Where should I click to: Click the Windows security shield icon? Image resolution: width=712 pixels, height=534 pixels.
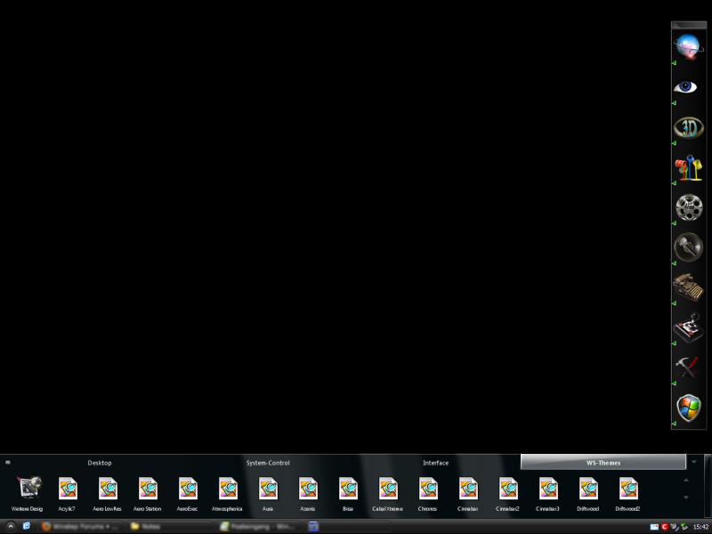pyautogui.click(x=688, y=408)
